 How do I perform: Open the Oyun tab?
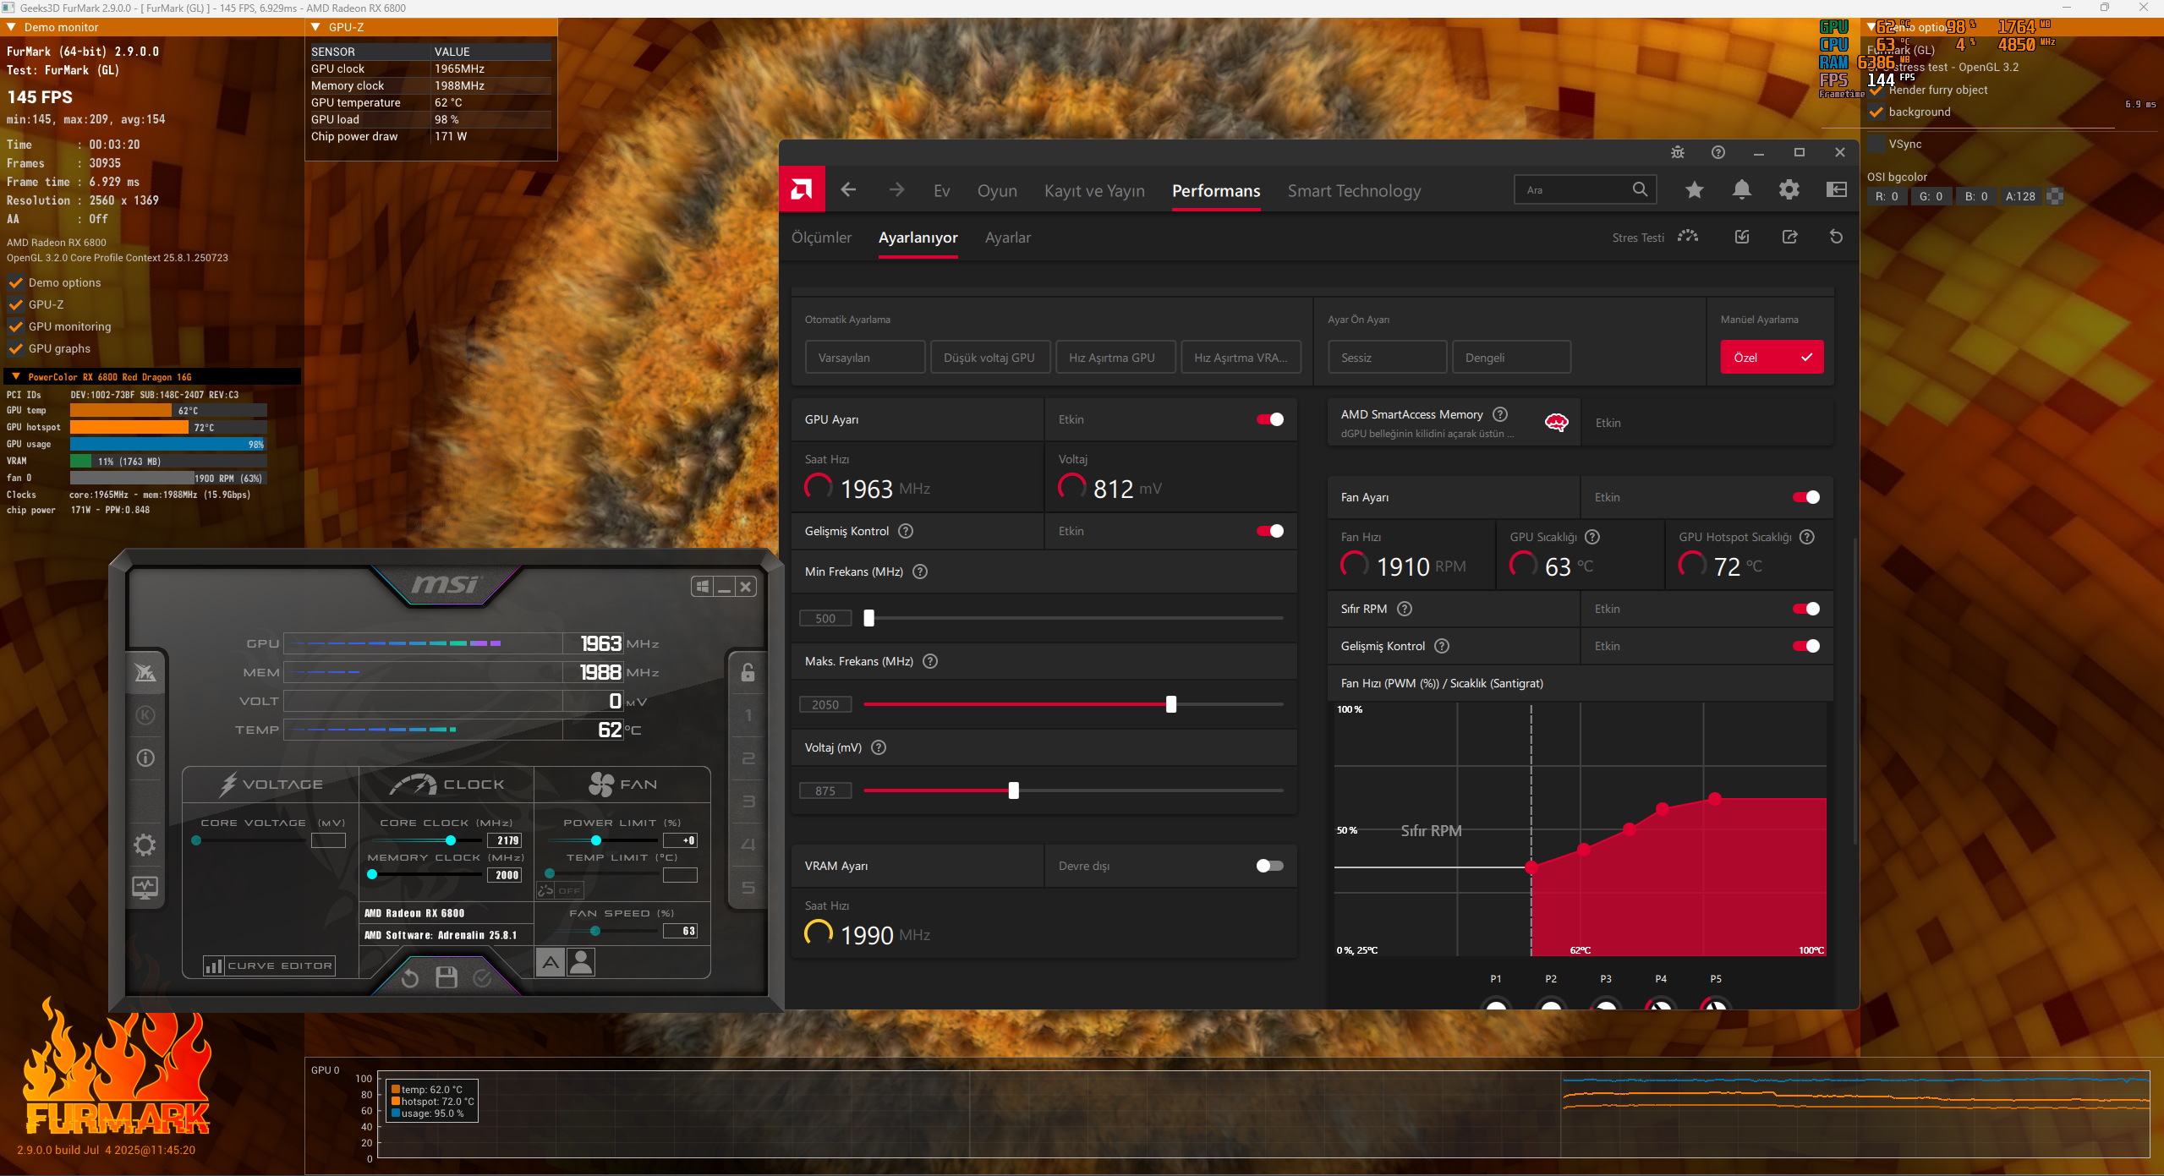click(997, 191)
